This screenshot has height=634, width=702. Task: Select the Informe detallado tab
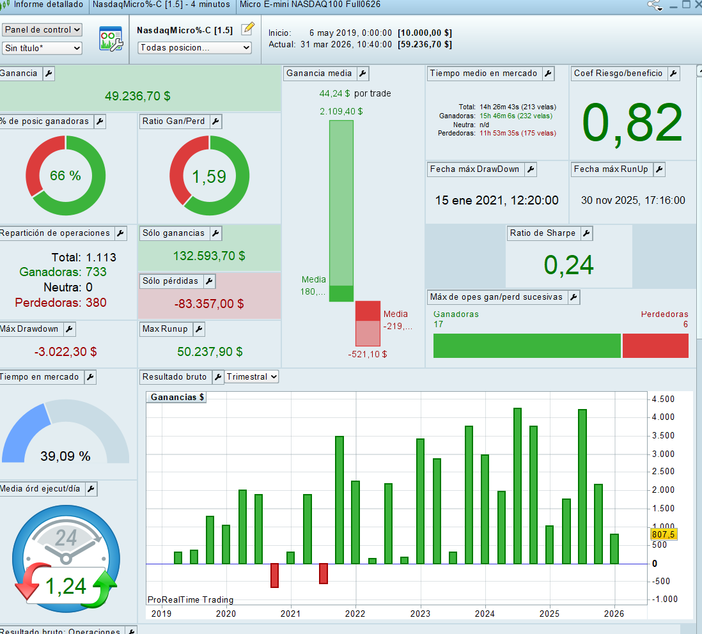[x=48, y=5]
